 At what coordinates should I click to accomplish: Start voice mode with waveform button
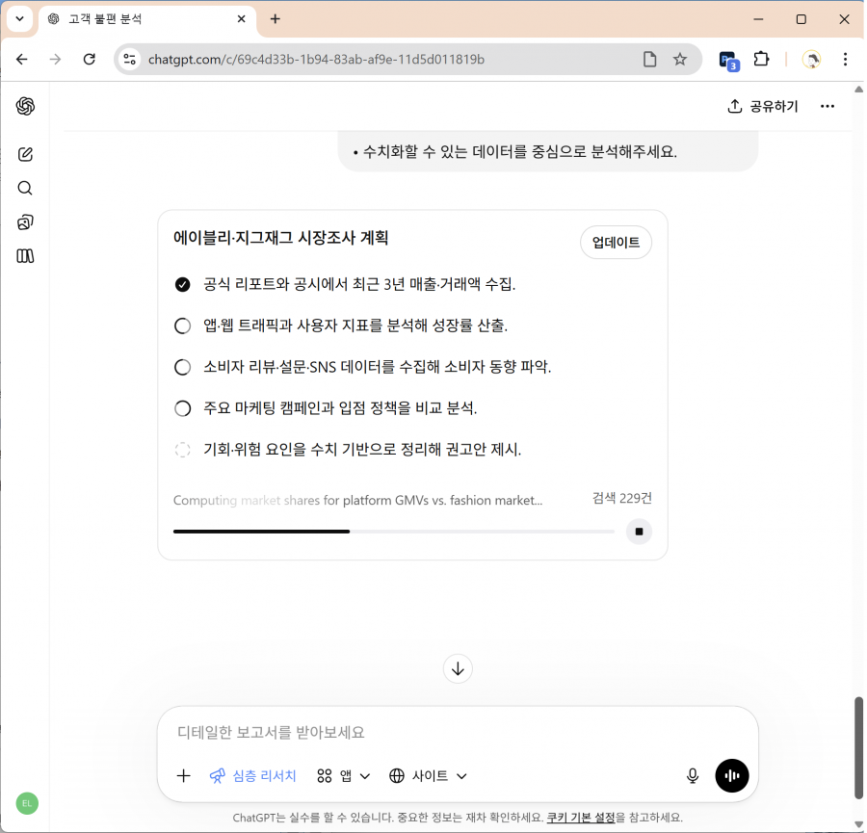[732, 776]
